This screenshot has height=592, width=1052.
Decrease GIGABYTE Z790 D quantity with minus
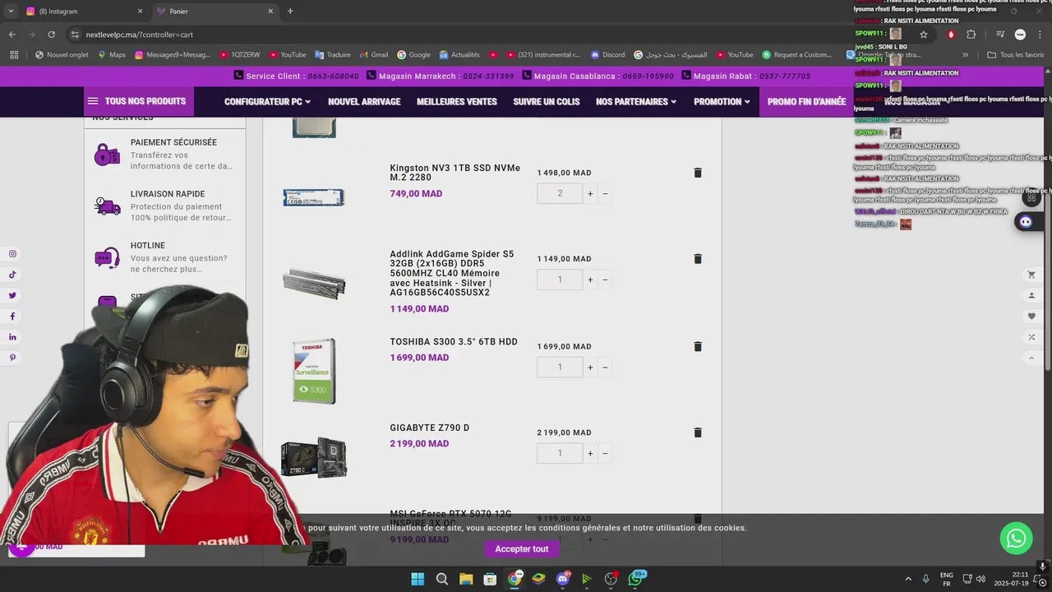(x=605, y=453)
